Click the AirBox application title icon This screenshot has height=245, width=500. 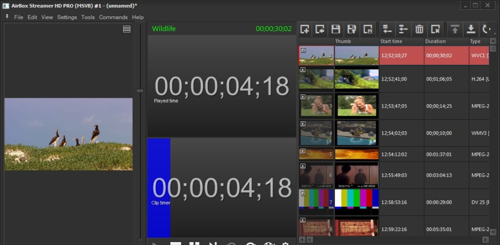tap(6, 5)
